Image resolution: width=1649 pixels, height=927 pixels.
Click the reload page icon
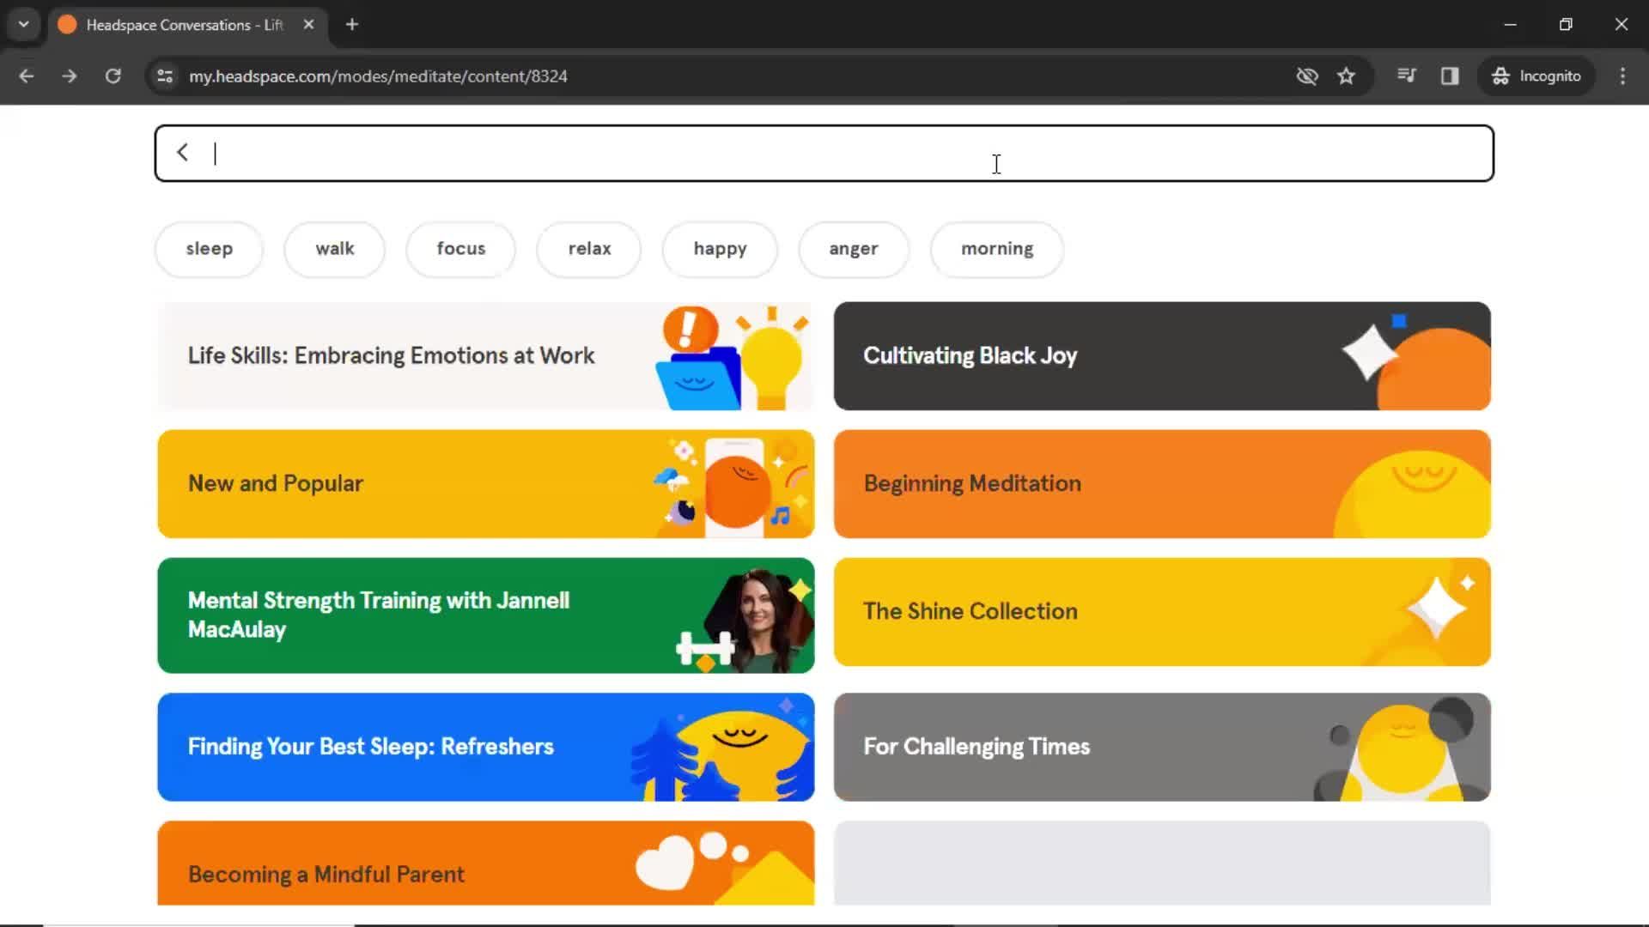(x=113, y=76)
